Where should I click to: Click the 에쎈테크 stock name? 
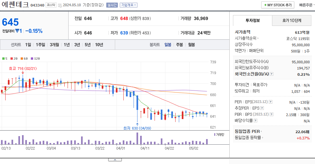click(x=15, y=5)
